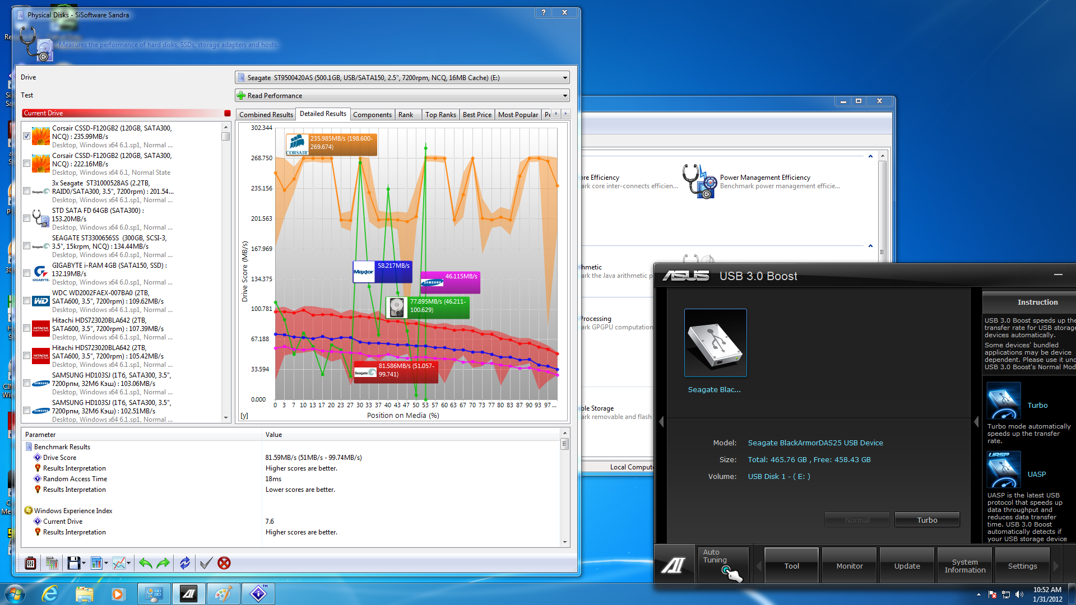Screen dimensions: 1076x605
Task: Click the gray checkmark OK icon
Action: [206, 563]
